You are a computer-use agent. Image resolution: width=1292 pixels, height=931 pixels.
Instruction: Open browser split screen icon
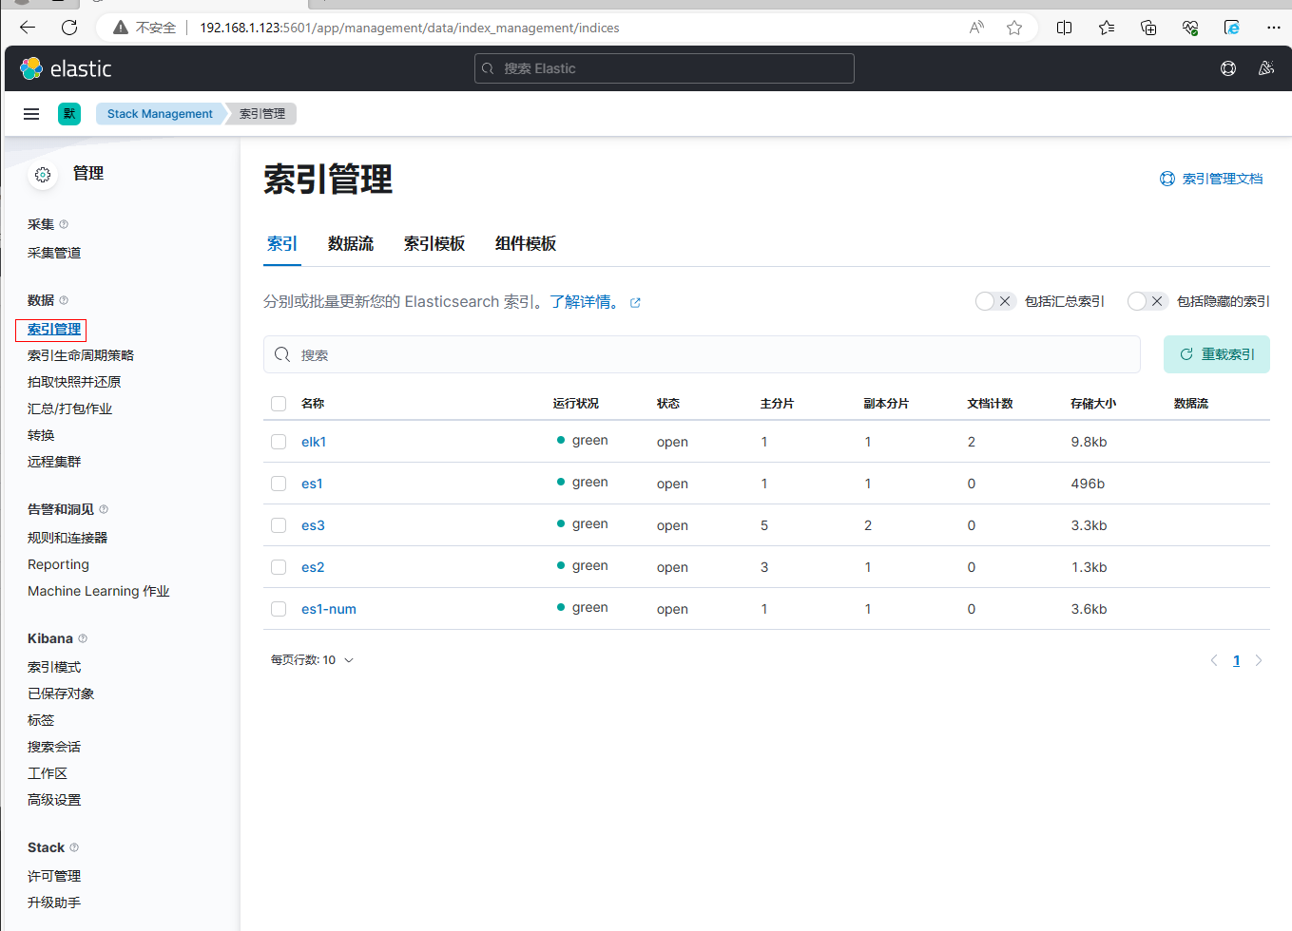point(1064,28)
